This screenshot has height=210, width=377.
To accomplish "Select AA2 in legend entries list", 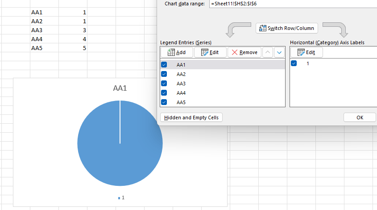I will pyautogui.click(x=223, y=74).
